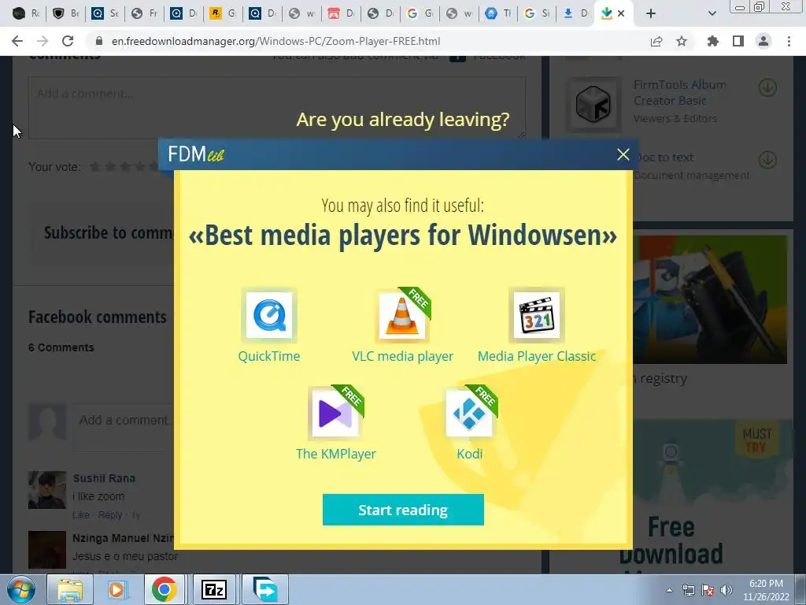Click the registry article thumbnail
The width and height of the screenshot is (806, 605).
(x=710, y=299)
